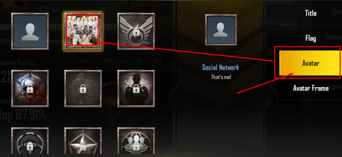Click the season rating help question mark
Screen dimensions: 342x157
139,61
